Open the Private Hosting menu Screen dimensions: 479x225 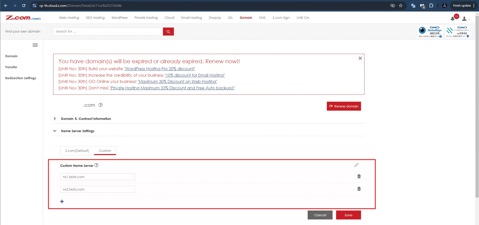[x=146, y=18]
